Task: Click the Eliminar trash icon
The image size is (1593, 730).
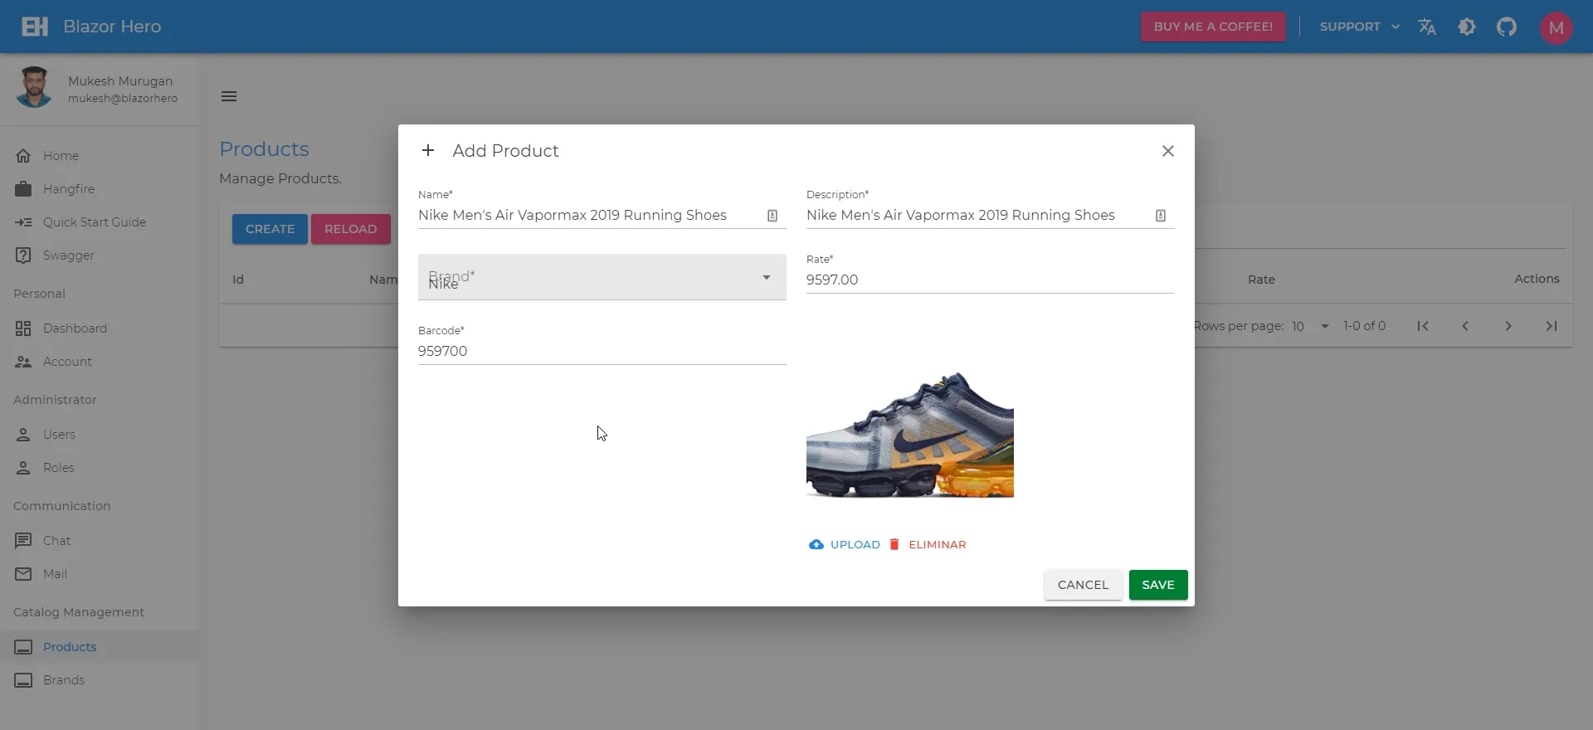Action: coord(894,545)
